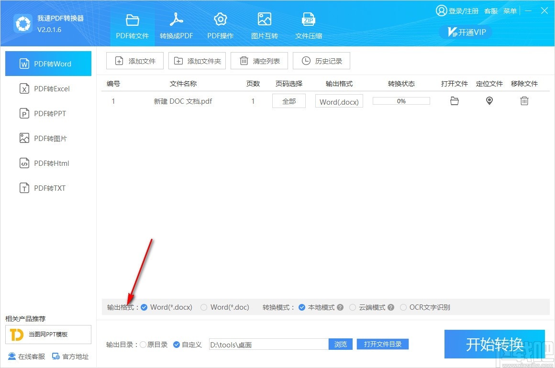The width and height of the screenshot is (555, 368).
Task: Click the 登录/注册 link
Action: pyautogui.click(x=463, y=11)
